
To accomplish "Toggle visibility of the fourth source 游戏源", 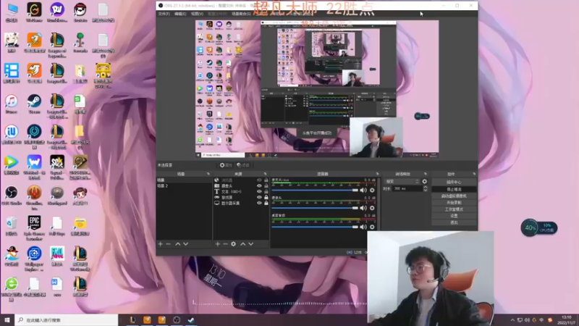I will pyautogui.click(x=259, y=197).
